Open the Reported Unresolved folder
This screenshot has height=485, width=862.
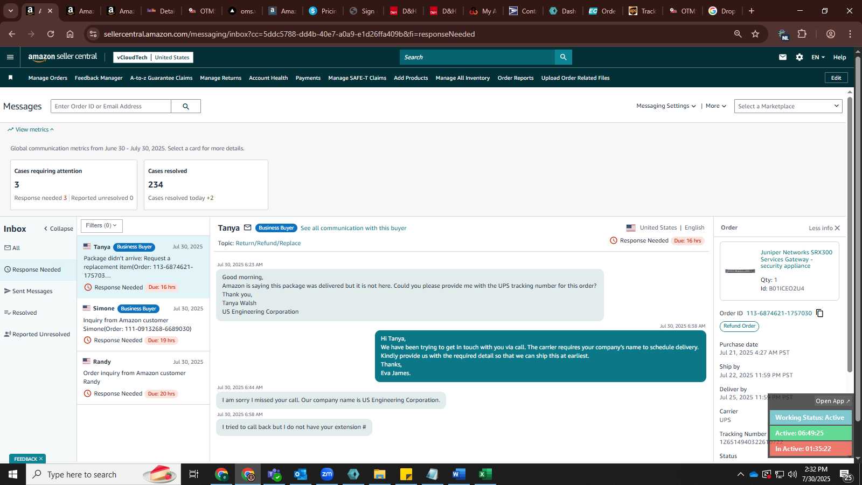(37, 334)
